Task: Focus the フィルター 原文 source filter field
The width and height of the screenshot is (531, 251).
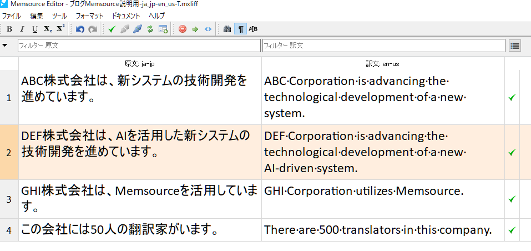Action: [139, 46]
